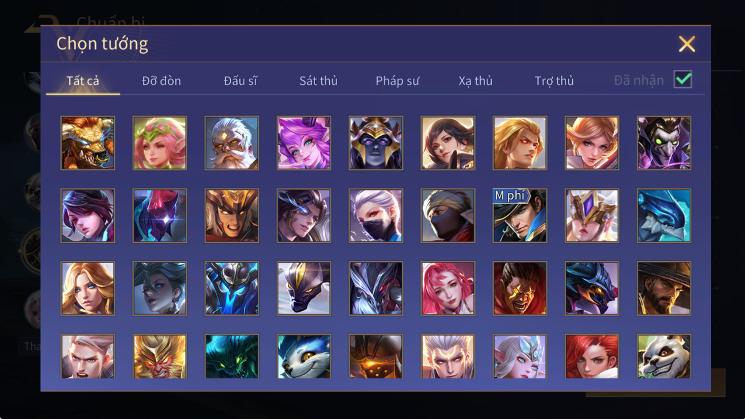Select the golden bull hero portrait
745x419 pixels.
coord(88,143)
